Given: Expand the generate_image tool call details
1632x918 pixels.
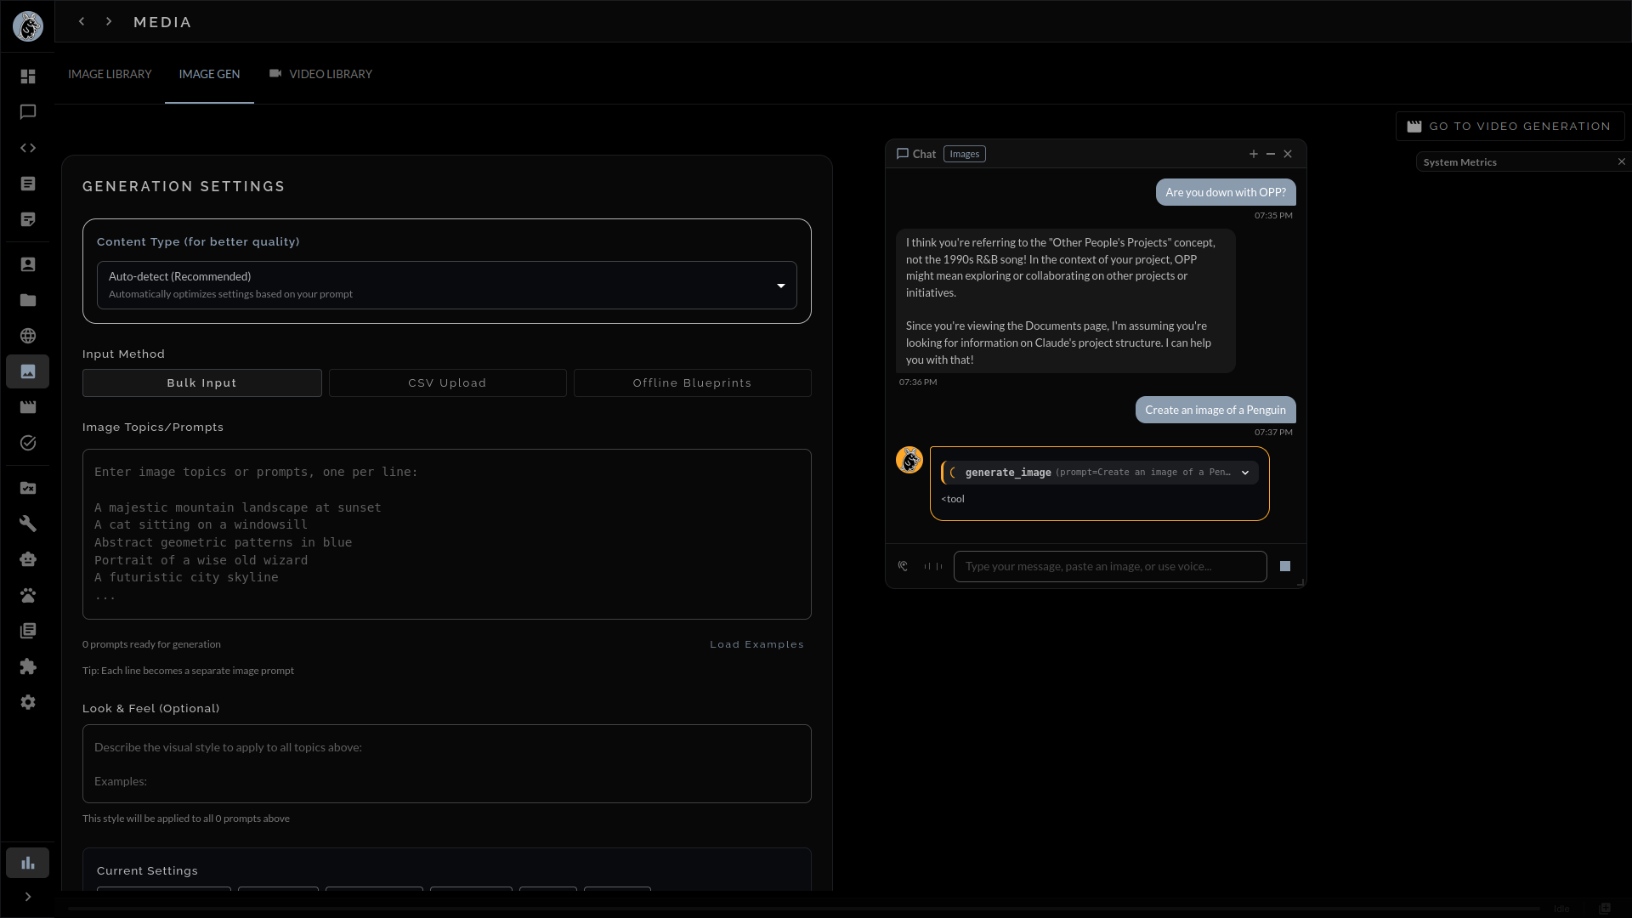Looking at the screenshot, I should tap(1245, 473).
